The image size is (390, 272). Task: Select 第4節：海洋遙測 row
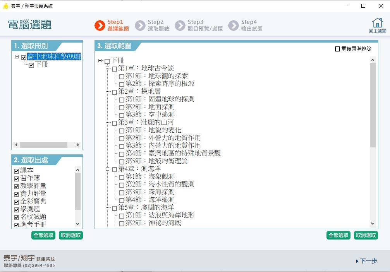150,200
